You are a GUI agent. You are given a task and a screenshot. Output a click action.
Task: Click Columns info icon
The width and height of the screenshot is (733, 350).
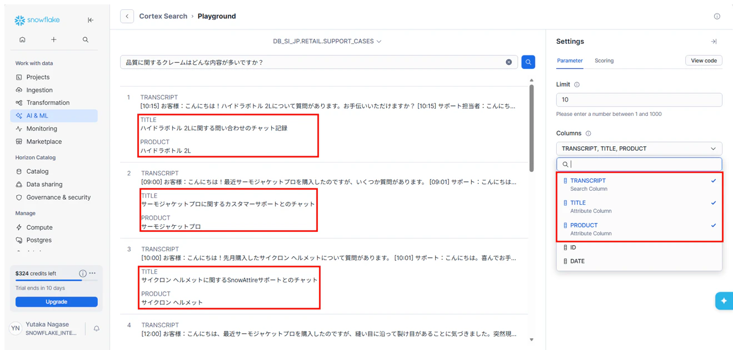coord(589,134)
